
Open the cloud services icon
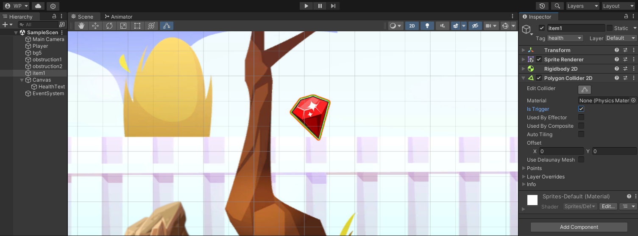pos(38,6)
